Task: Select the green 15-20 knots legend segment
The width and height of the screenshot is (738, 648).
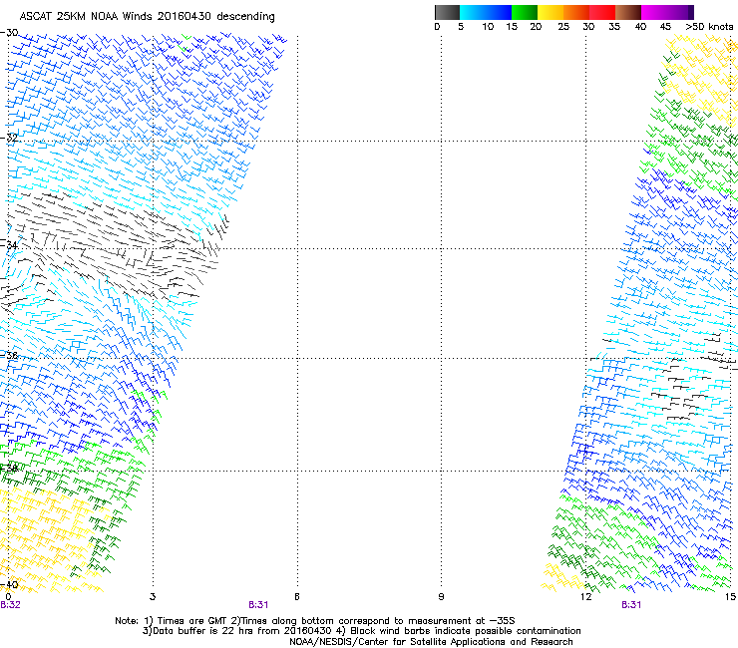Action: (x=525, y=12)
